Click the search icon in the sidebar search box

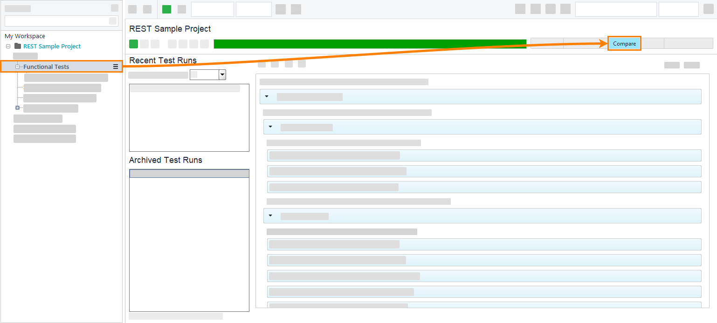[112, 20]
